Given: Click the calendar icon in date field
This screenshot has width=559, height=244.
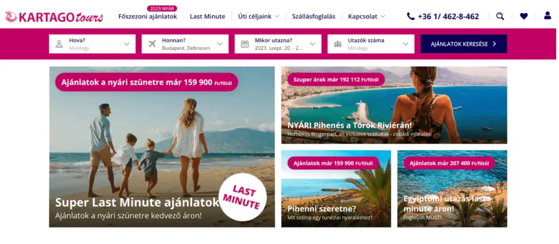Looking at the screenshot, I should click(245, 44).
